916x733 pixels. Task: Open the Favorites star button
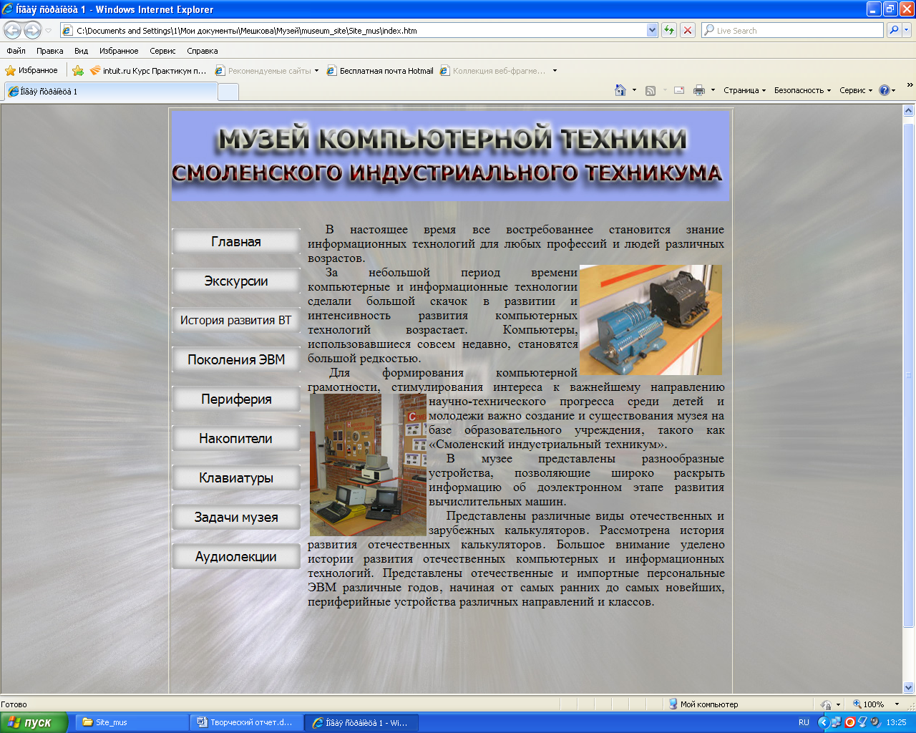click(31, 70)
